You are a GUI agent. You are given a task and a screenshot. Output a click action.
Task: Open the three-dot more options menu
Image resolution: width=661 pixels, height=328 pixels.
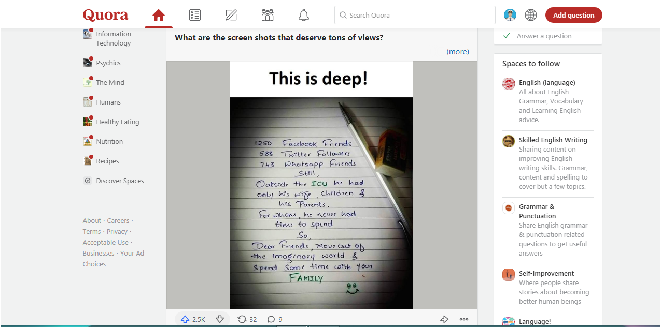(464, 319)
